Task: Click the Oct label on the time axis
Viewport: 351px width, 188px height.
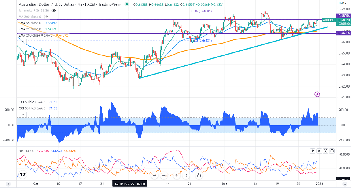Action: click(x=36, y=184)
